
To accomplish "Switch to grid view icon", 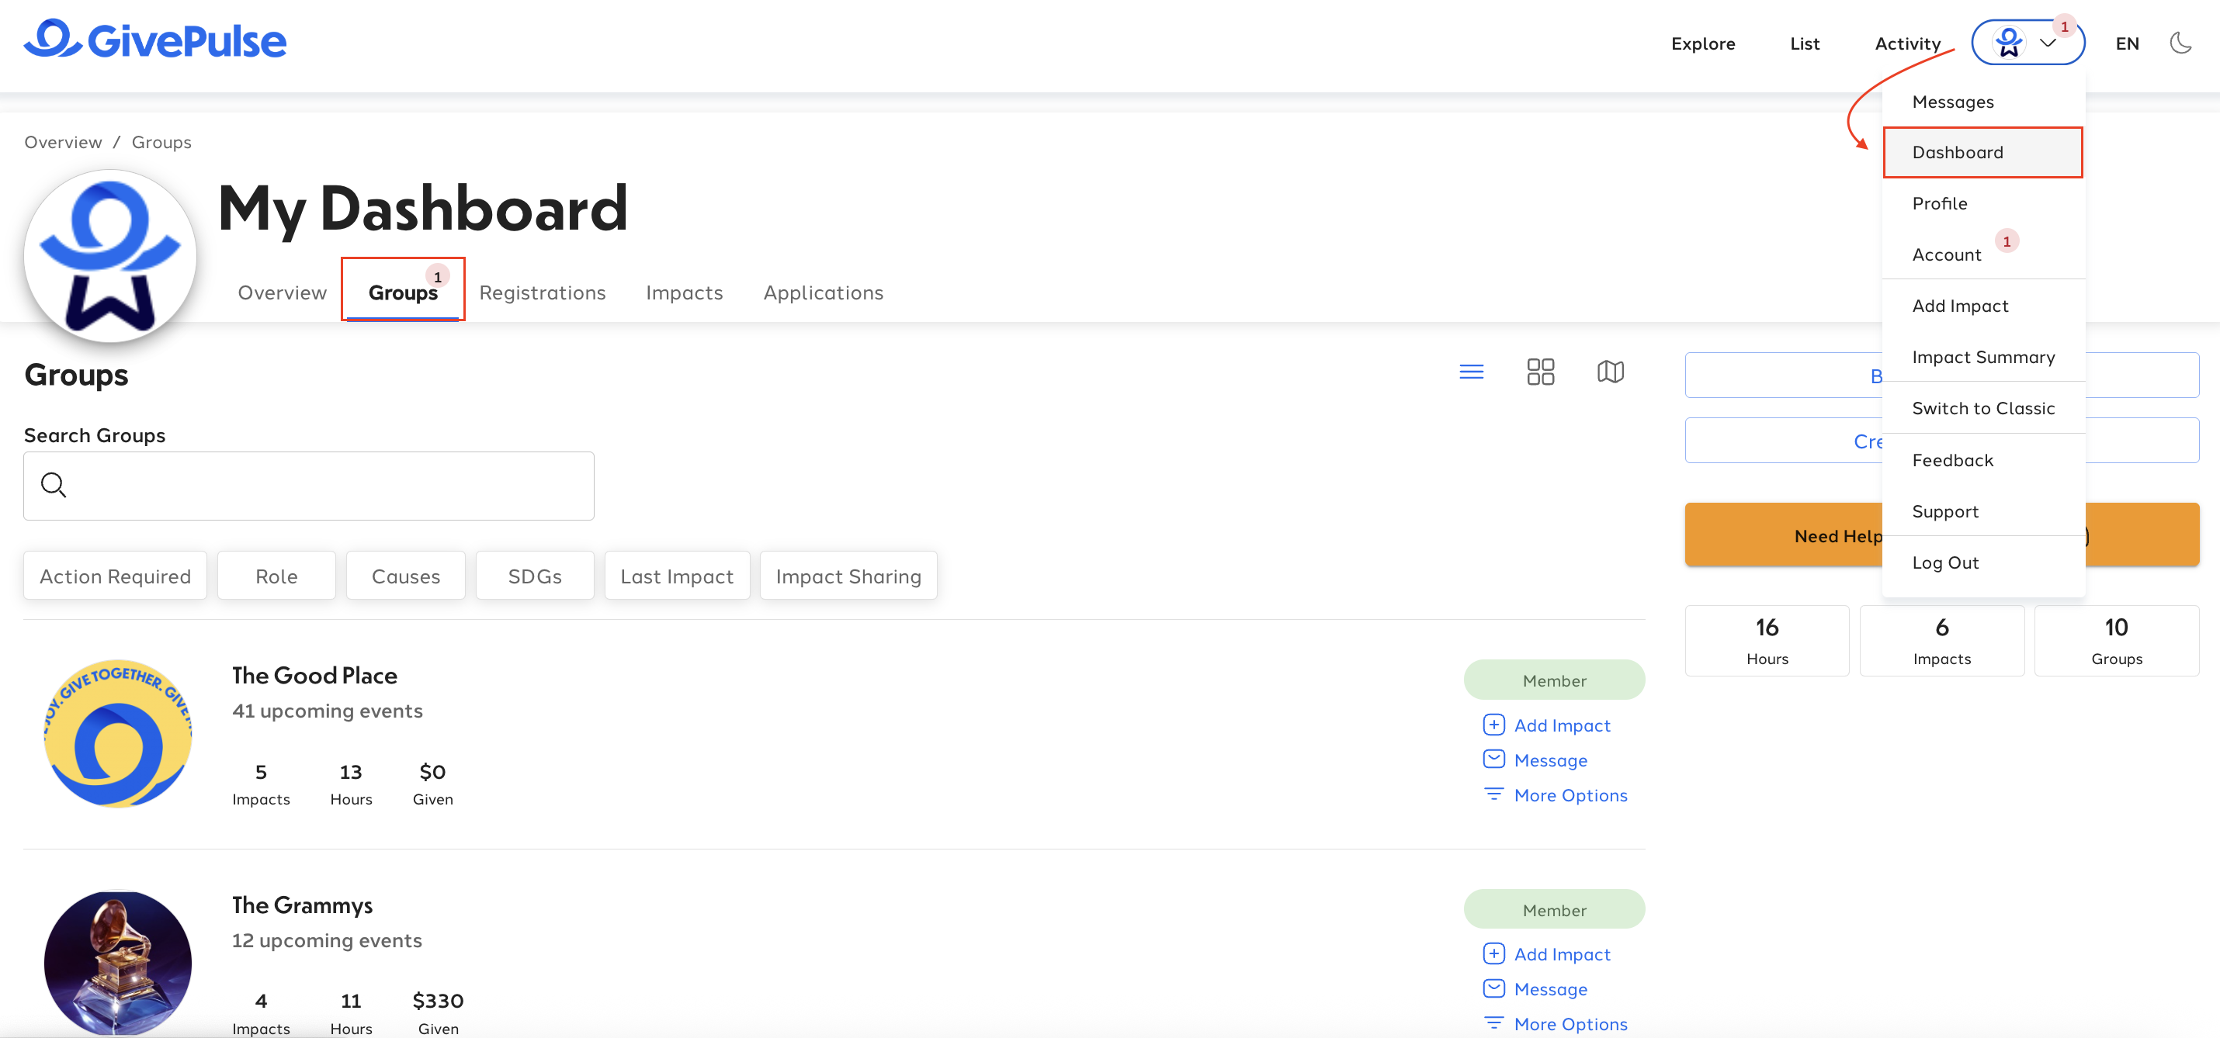I will [1540, 372].
